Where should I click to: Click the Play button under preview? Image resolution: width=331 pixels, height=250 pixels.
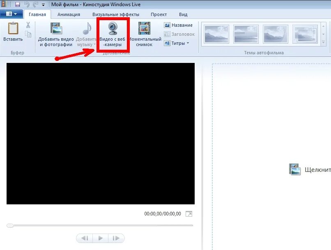[101, 238]
